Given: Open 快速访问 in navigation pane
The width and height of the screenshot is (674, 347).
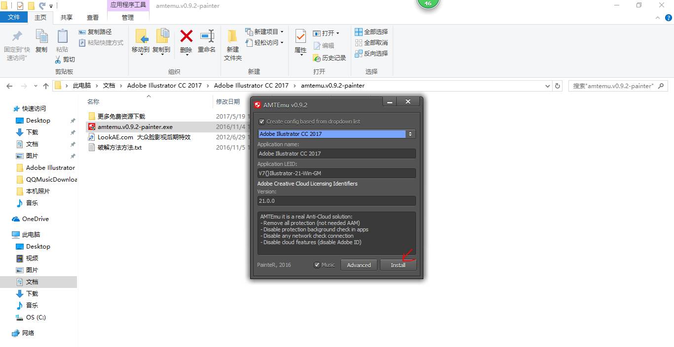Looking at the screenshot, I should (x=34, y=109).
